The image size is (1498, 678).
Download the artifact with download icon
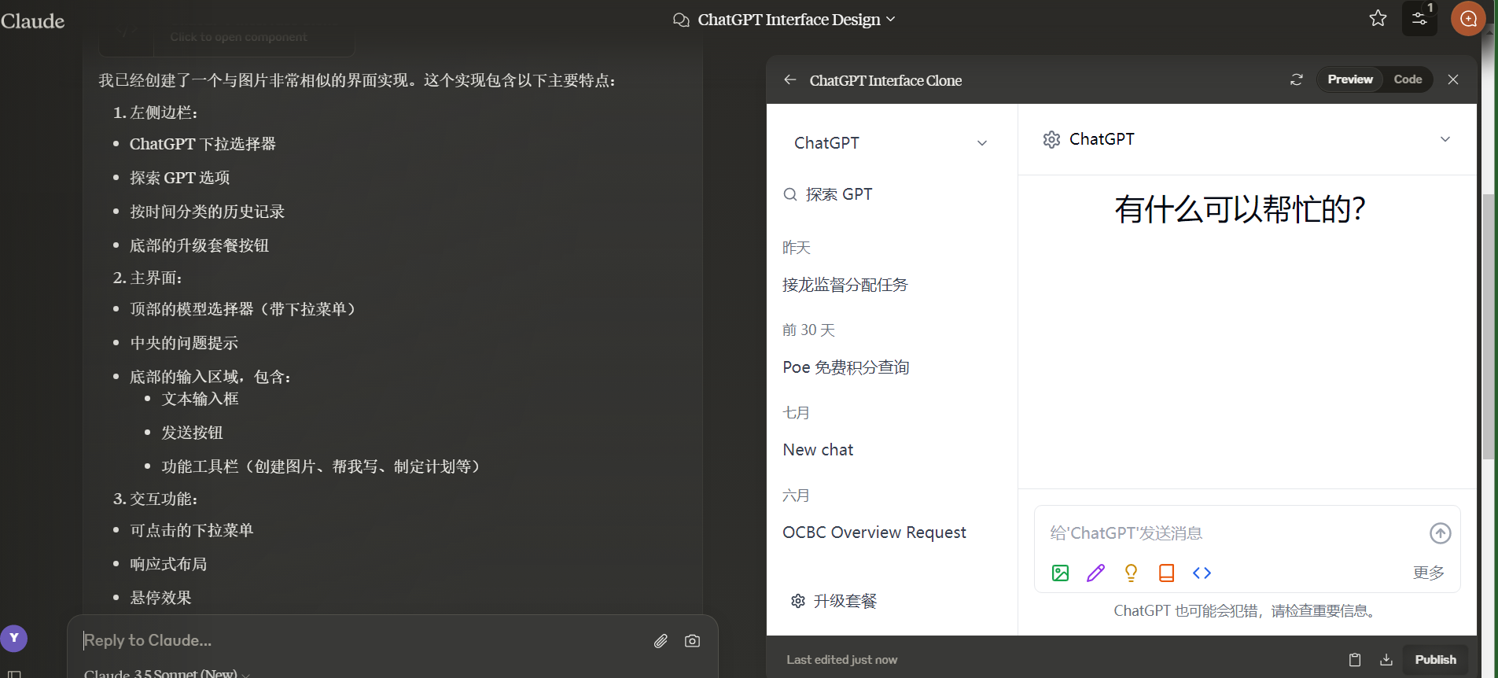(1386, 660)
